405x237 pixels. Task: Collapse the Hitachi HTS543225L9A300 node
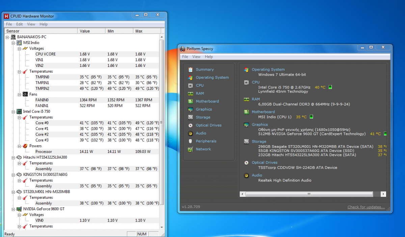click(13, 157)
